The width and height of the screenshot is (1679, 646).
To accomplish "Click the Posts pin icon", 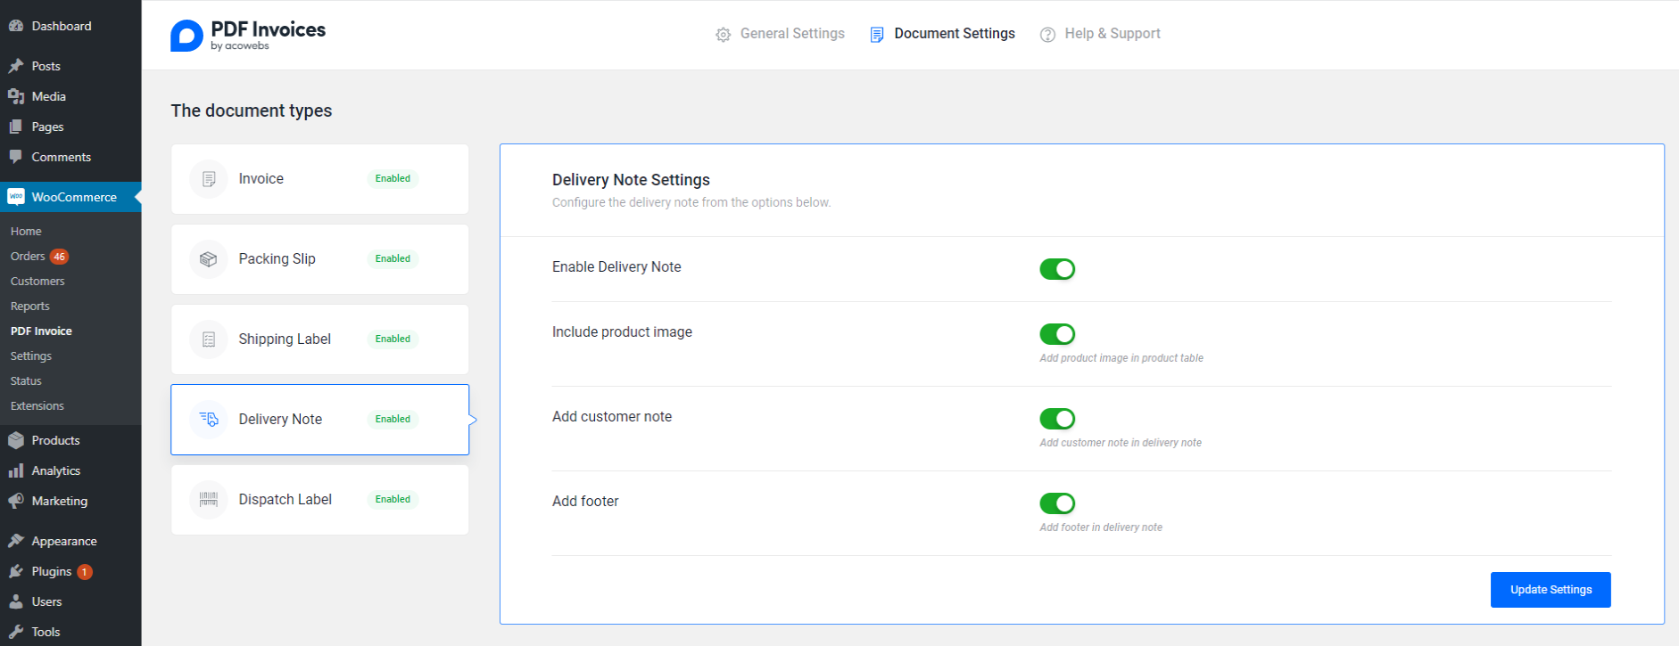I will 15,66.
